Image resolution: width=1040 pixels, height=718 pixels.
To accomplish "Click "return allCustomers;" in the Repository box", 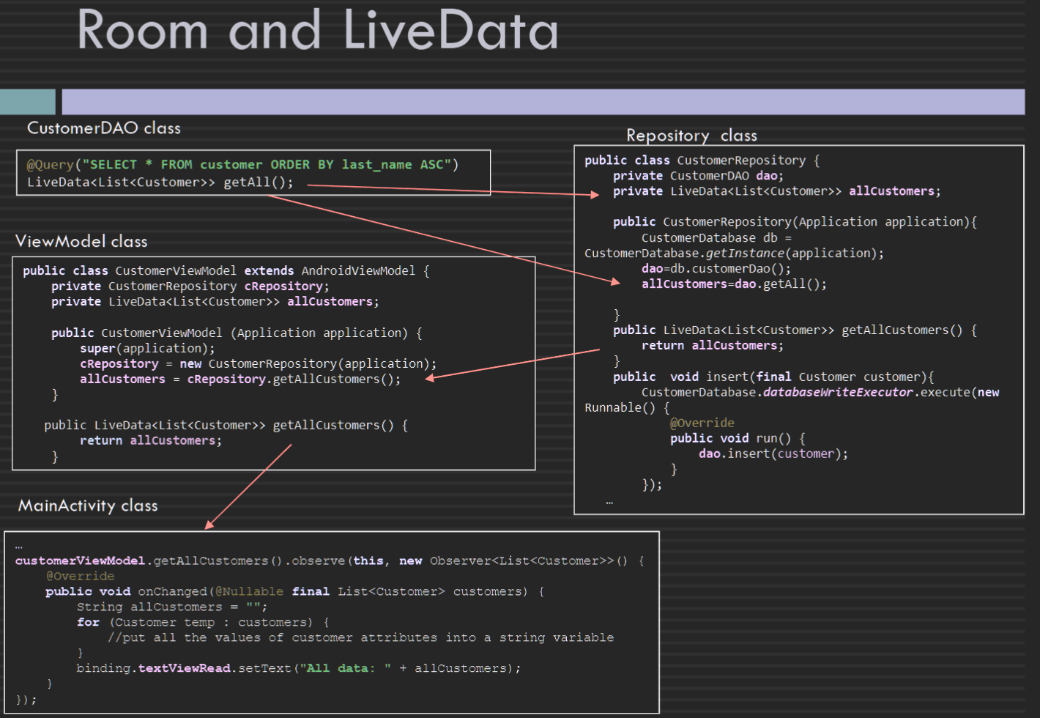I will pos(712,346).
